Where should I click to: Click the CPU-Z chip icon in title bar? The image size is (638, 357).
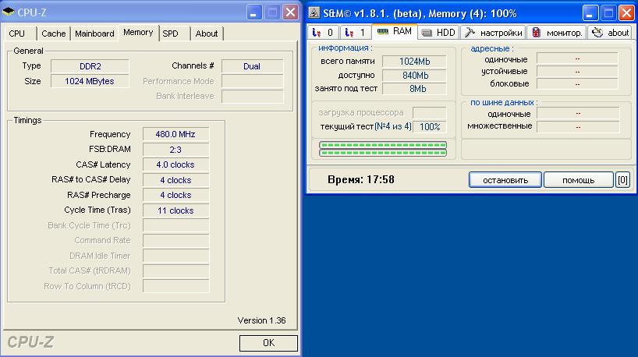[8, 12]
